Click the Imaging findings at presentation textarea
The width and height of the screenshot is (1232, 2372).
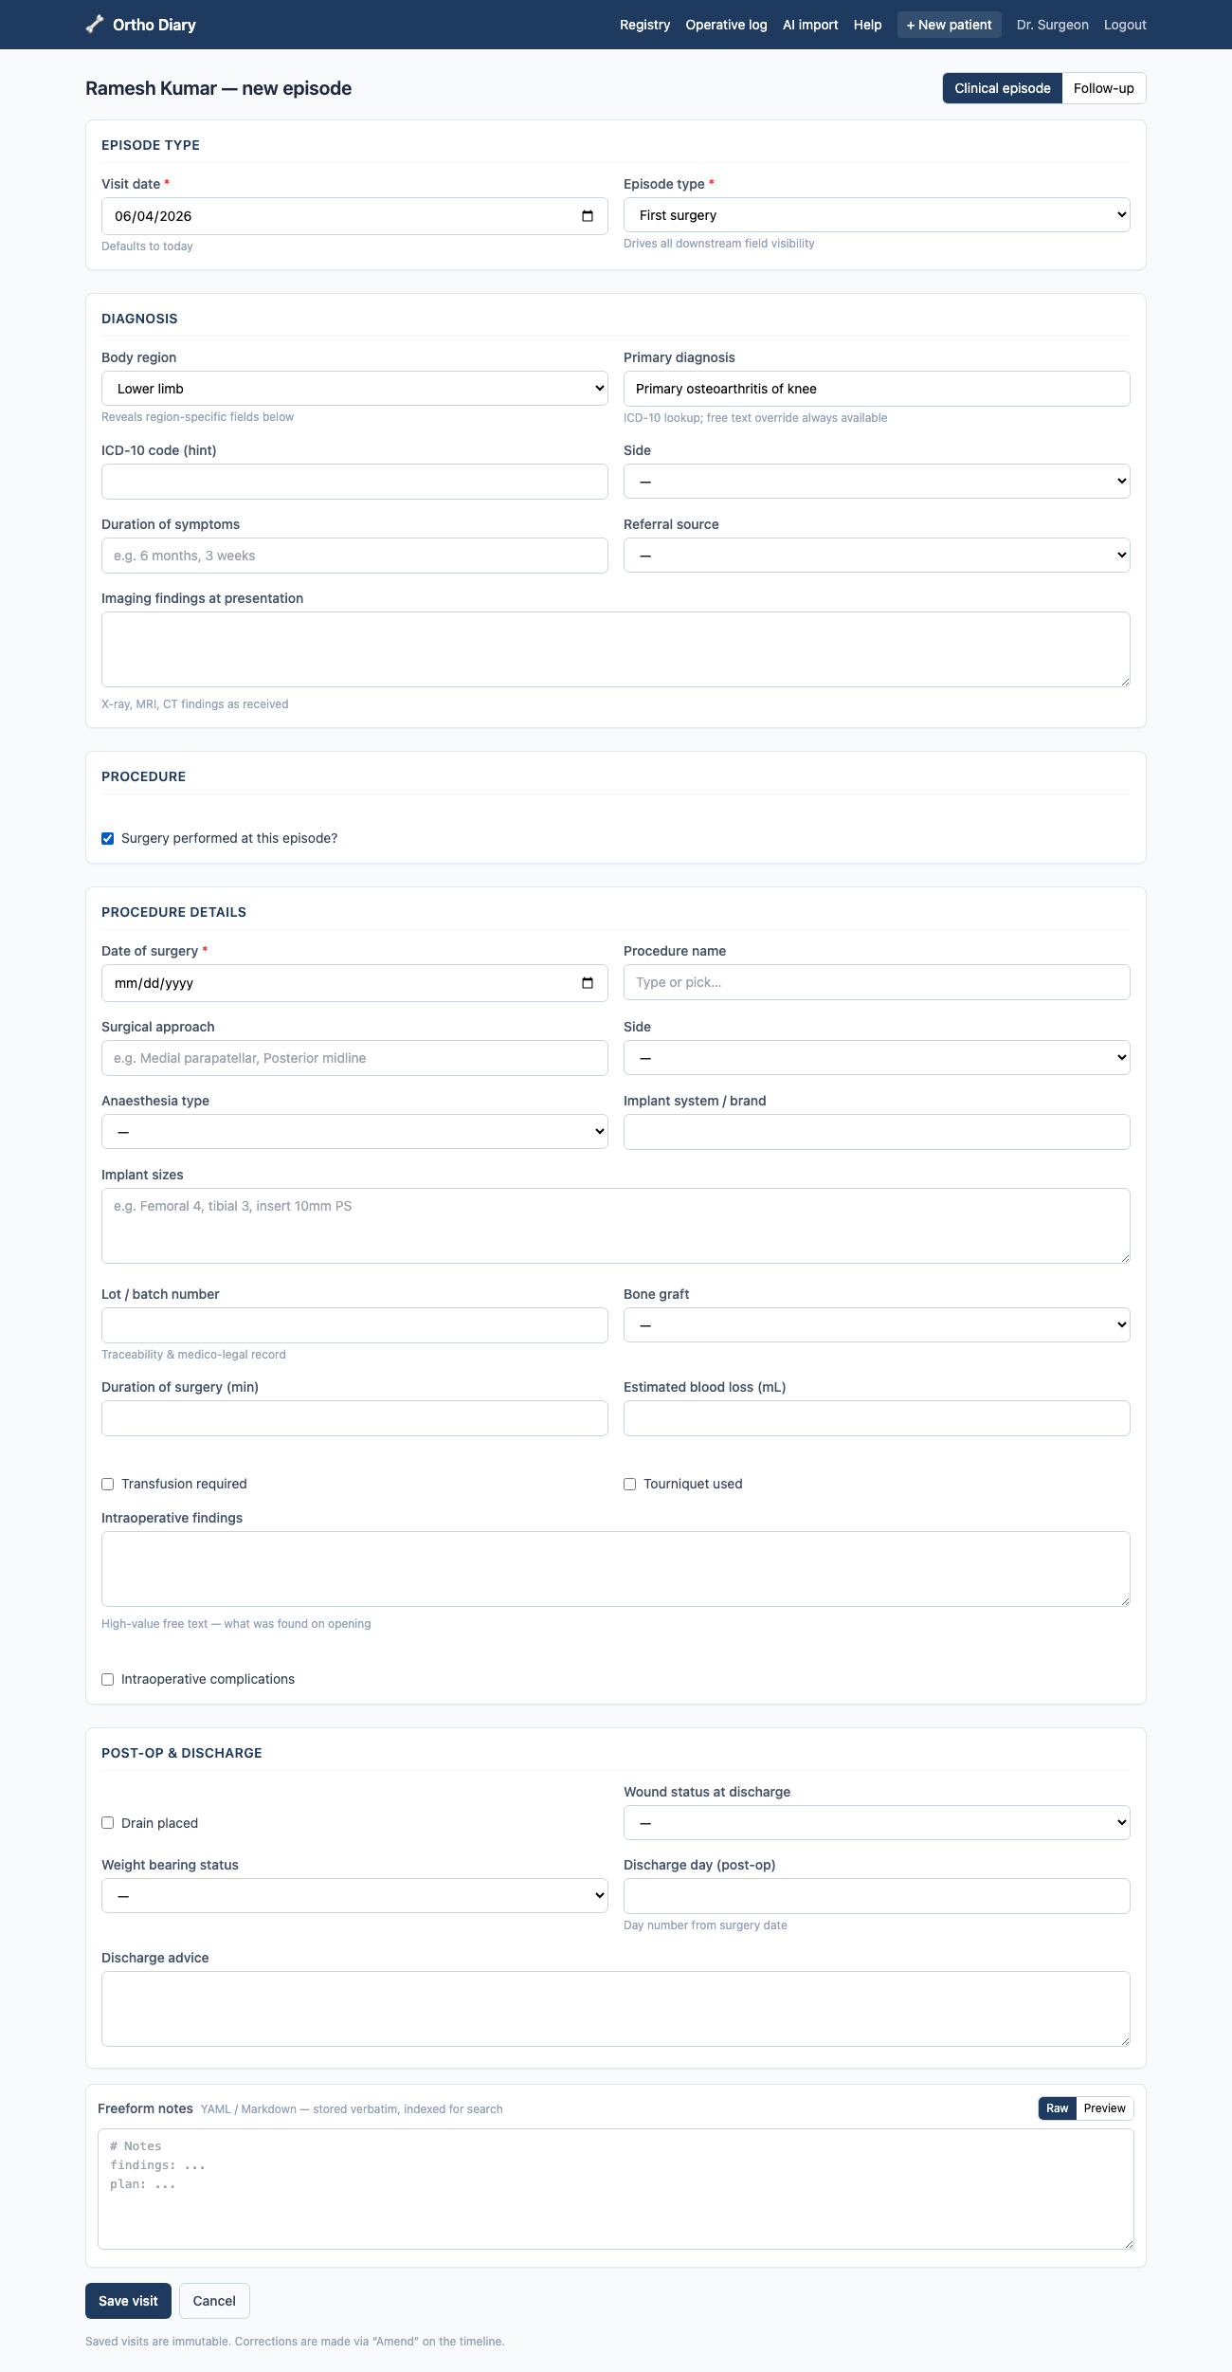coord(616,649)
